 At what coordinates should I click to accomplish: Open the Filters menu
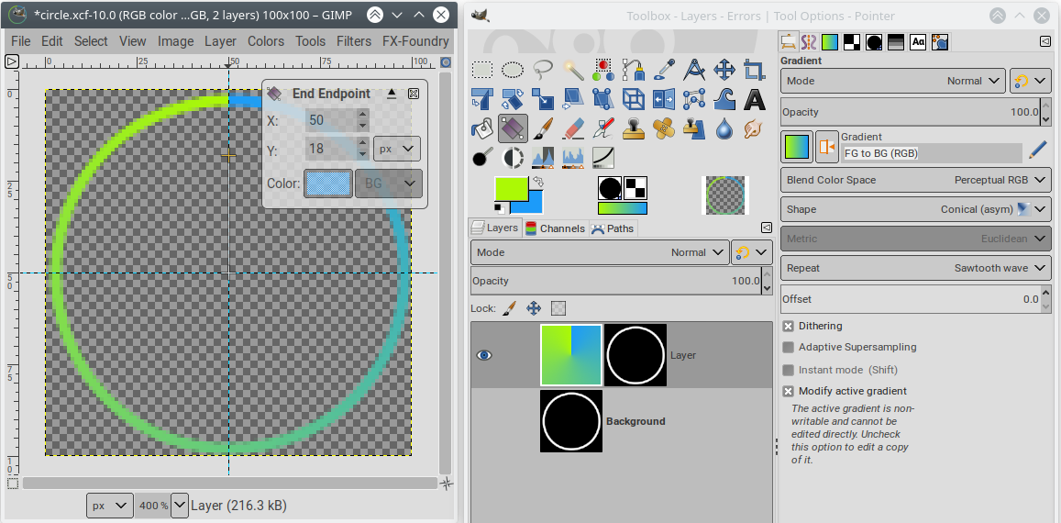354,41
